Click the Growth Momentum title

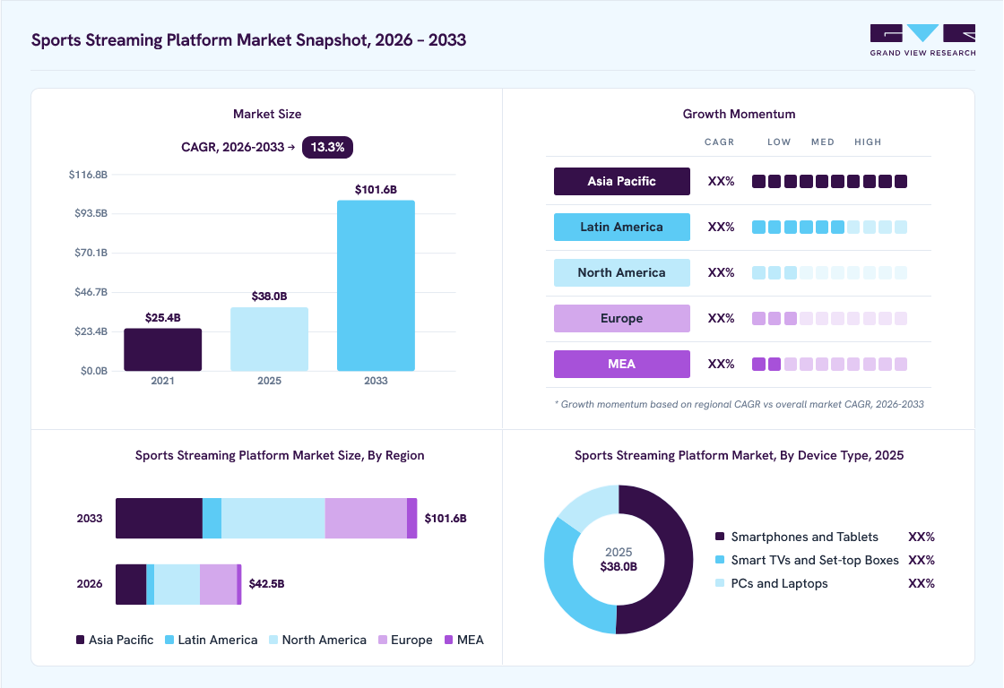[739, 114]
